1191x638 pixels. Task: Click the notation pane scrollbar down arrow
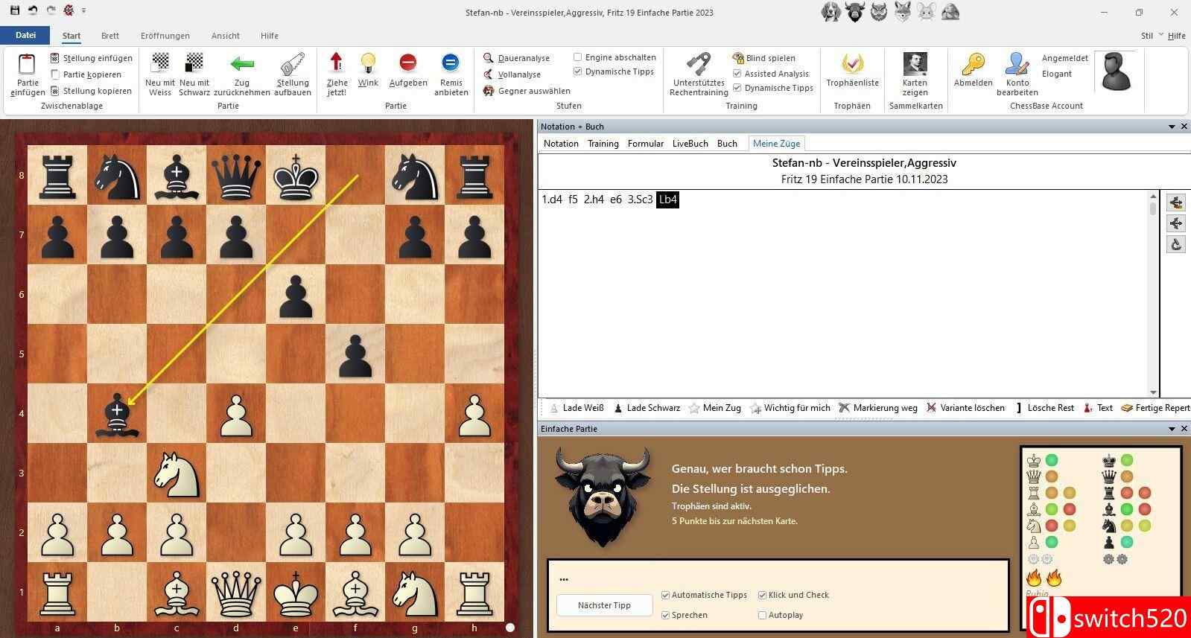coord(1153,392)
